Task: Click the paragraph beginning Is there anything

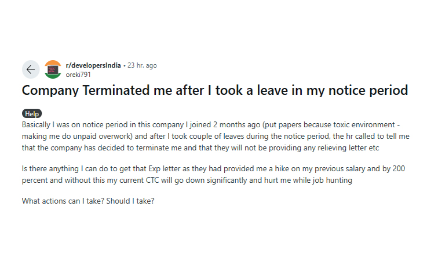Action: pyautogui.click(x=213, y=174)
